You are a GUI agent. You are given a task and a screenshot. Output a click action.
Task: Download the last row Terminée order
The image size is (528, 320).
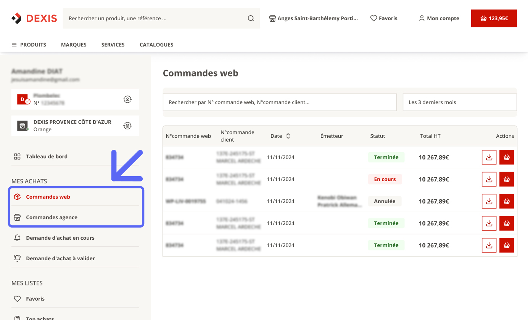click(x=489, y=245)
